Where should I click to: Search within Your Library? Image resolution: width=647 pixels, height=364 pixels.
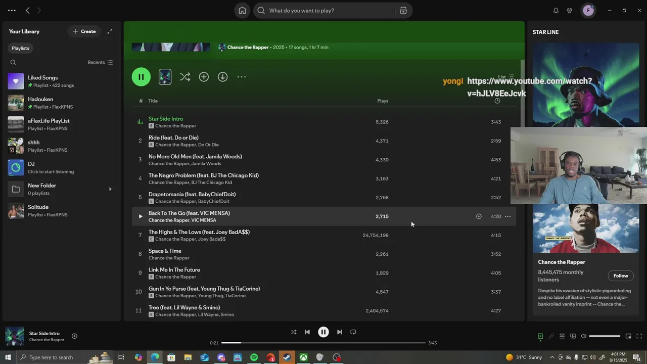(x=13, y=63)
